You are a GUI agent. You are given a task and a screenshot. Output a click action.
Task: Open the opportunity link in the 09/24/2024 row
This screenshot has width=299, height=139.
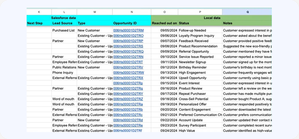[128, 131]
